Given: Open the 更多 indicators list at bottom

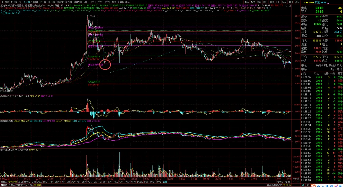Looking at the screenshot, I should (x=159, y=182).
